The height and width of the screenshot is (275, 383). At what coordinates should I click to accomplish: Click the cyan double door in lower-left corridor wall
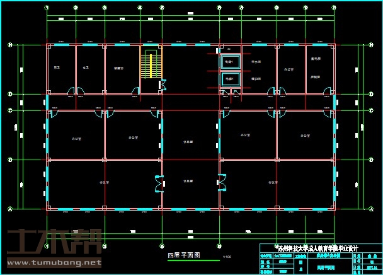[x=158, y=183]
